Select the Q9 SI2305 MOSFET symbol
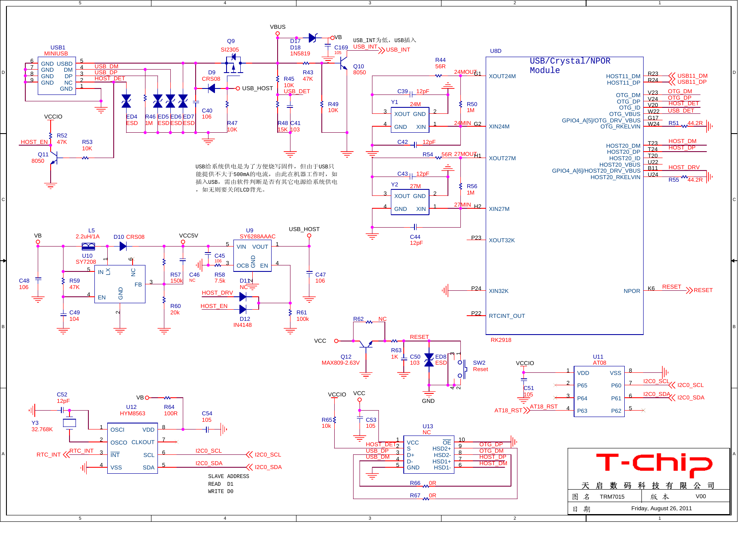 (x=234, y=64)
